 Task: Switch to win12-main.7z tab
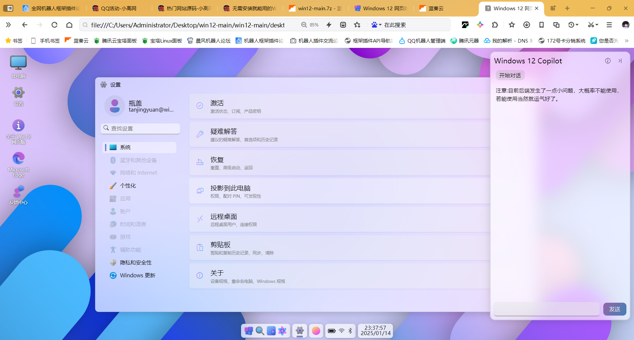click(x=315, y=8)
